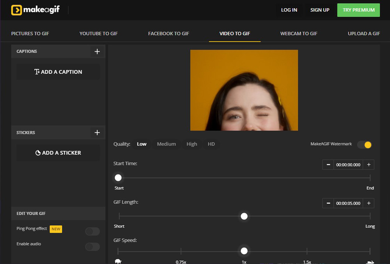This screenshot has width=390, height=264.
Task: Switch to the YOUTUBE TO GIF tab
Action: coord(98,33)
